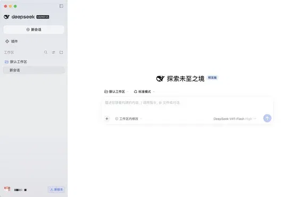Start a chat with the 新会话 button

point(33,30)
